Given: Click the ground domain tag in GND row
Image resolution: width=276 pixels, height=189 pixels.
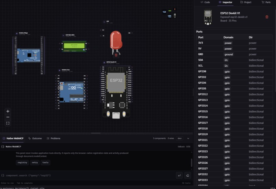Looking at the screenshot, I should pos(229,54).
